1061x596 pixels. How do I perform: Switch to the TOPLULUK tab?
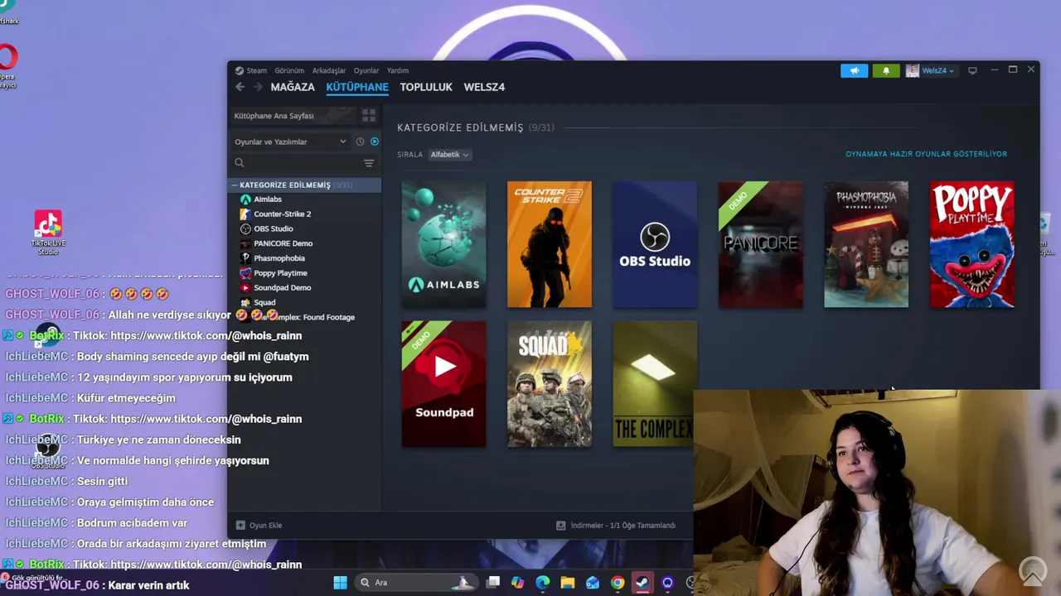coord(426,87)
